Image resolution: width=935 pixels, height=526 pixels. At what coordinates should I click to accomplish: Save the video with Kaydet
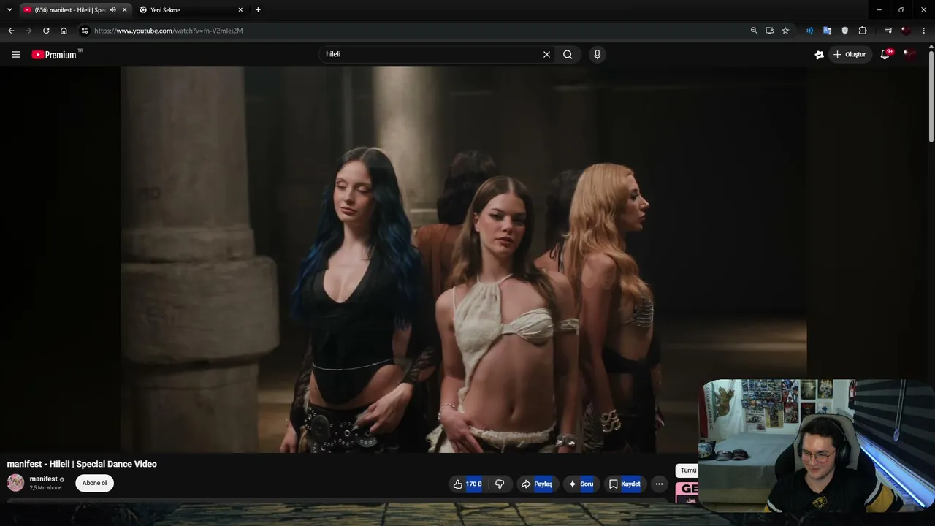tap(625, 484)
